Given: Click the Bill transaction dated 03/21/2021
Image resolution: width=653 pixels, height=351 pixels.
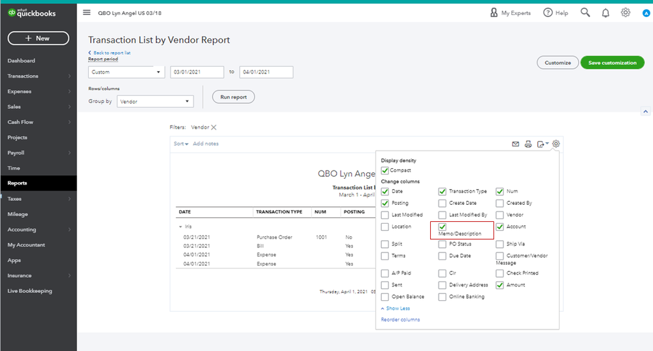Looking at the screenshot, I should pyautogui.click(x=260, y=246).
